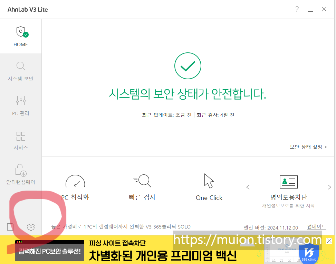The width and height of the screenshot is (336, 264).
Task: Click 개인정보보호를 위한 시작 subtitle
Action: pyautogui.click(x=288, y=206)
